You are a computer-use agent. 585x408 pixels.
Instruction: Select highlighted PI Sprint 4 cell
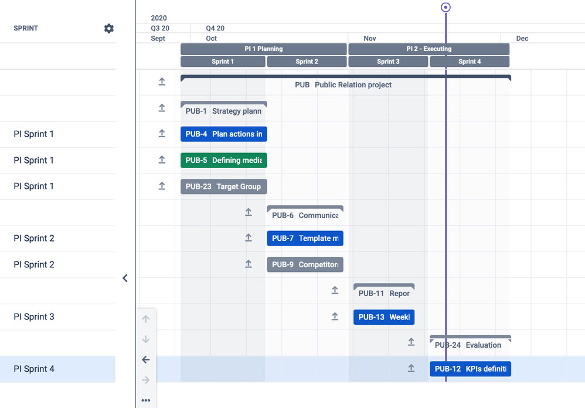57,369
